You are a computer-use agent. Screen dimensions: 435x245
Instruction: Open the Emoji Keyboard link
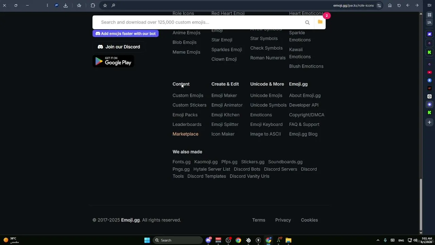point(266,125)
